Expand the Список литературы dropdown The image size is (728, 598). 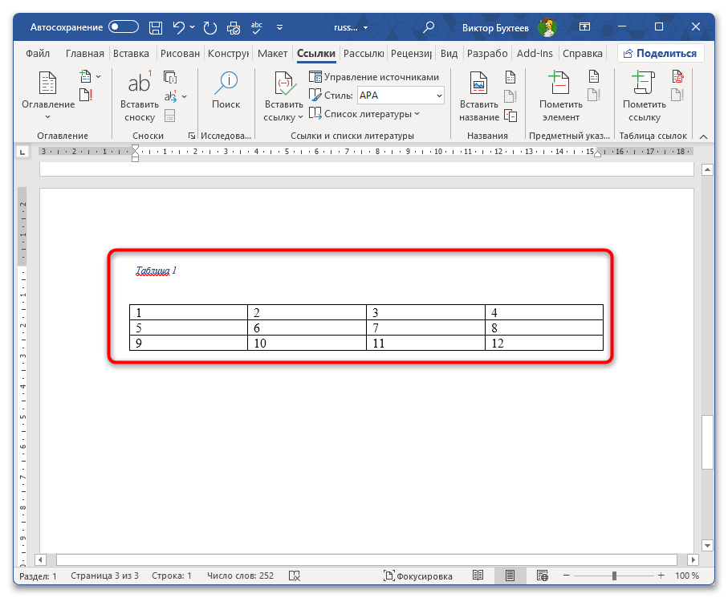(417, 114)
